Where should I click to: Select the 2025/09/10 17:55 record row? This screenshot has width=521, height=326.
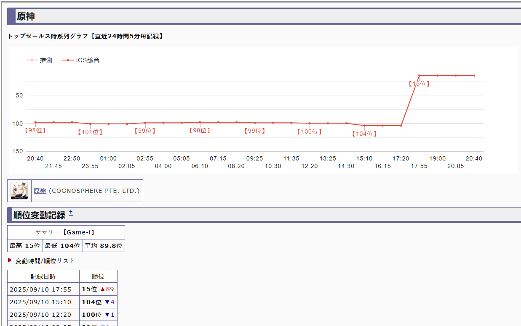[x=62, y=289]
